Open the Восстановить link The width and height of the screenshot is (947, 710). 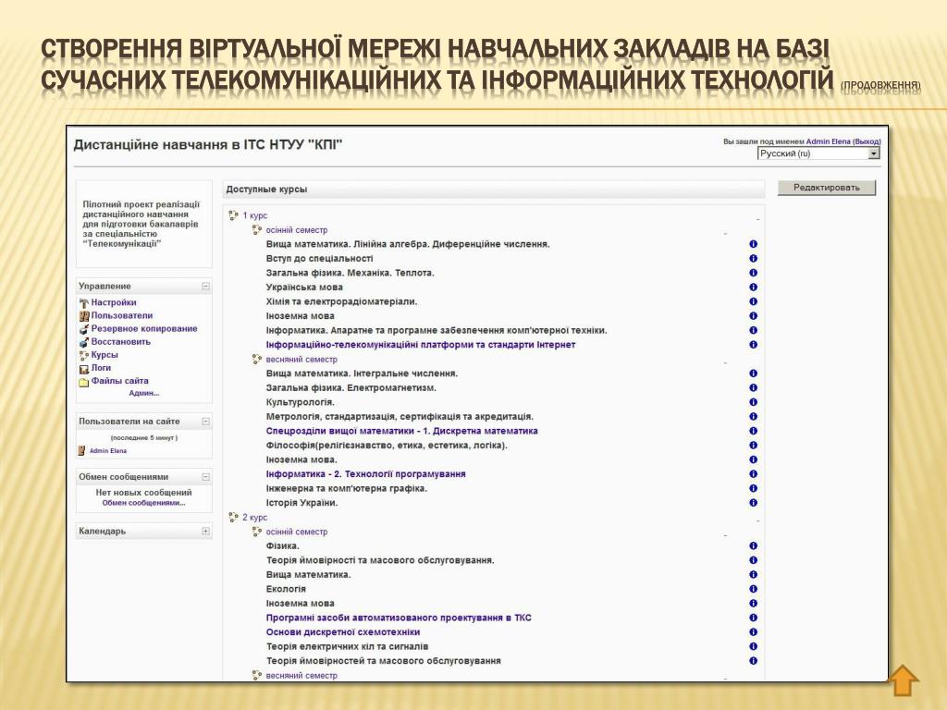[121, 342]
